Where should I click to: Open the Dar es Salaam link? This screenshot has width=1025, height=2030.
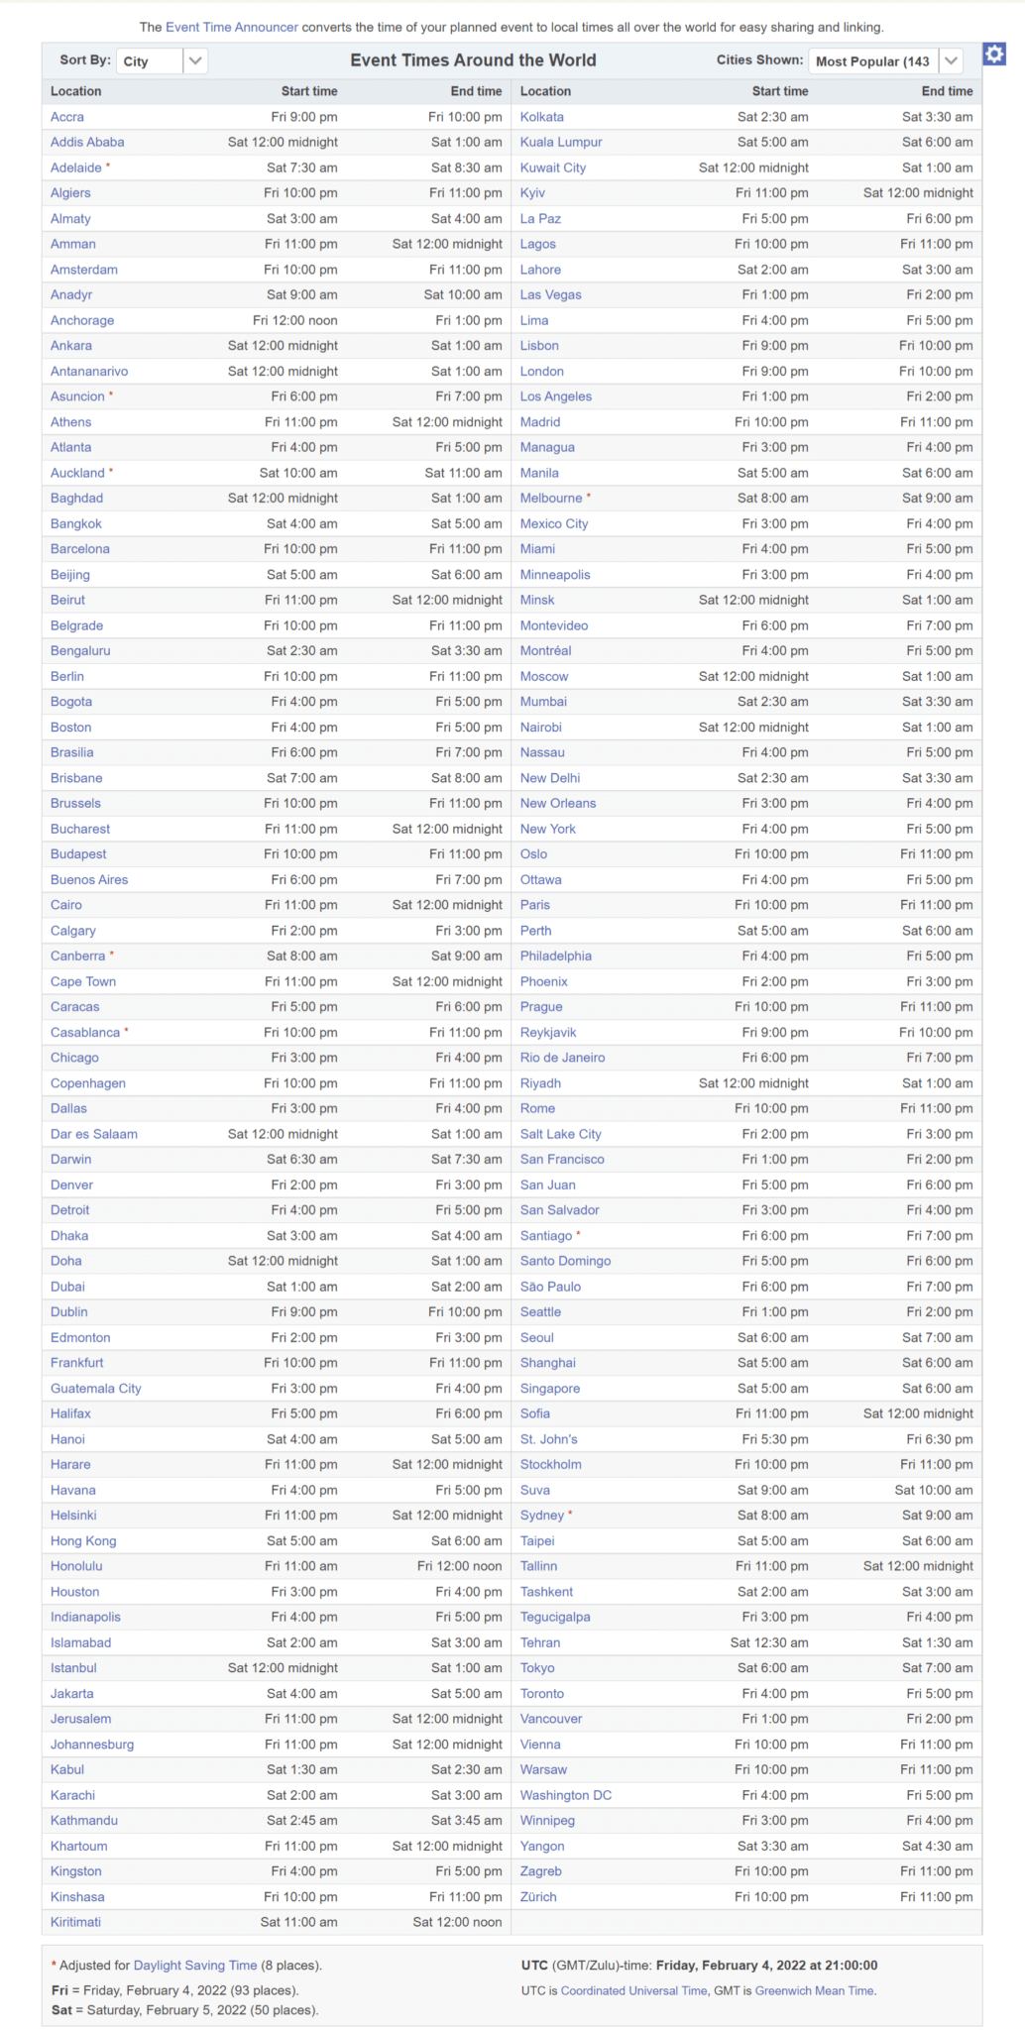coord(94,1134)
